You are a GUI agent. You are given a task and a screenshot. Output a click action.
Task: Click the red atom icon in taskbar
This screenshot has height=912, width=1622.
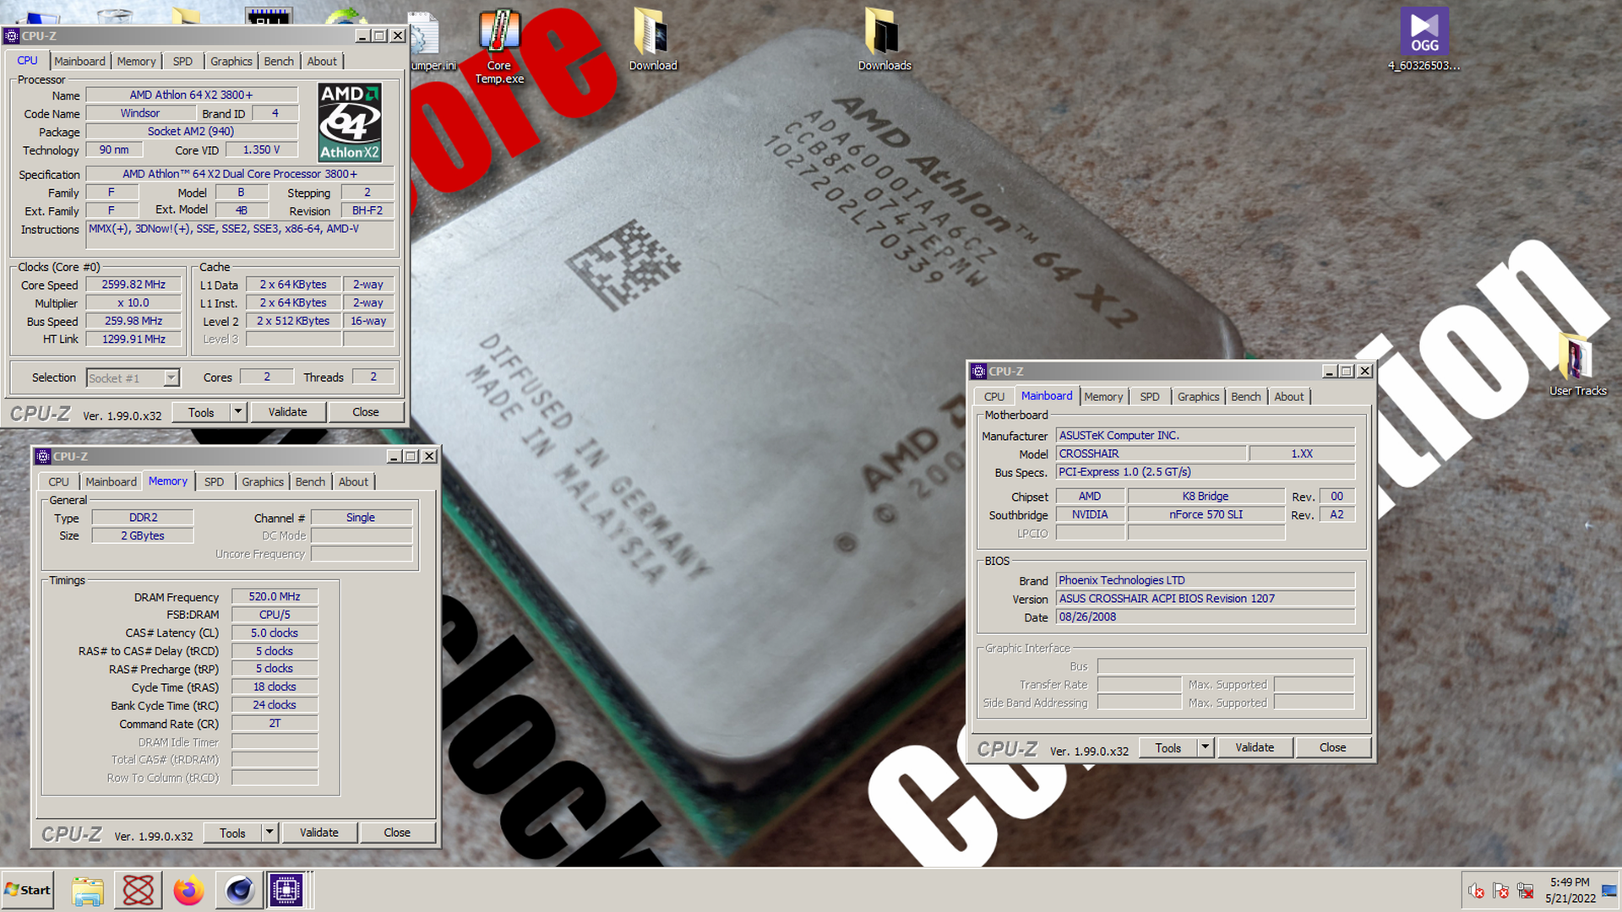point(138,891)
